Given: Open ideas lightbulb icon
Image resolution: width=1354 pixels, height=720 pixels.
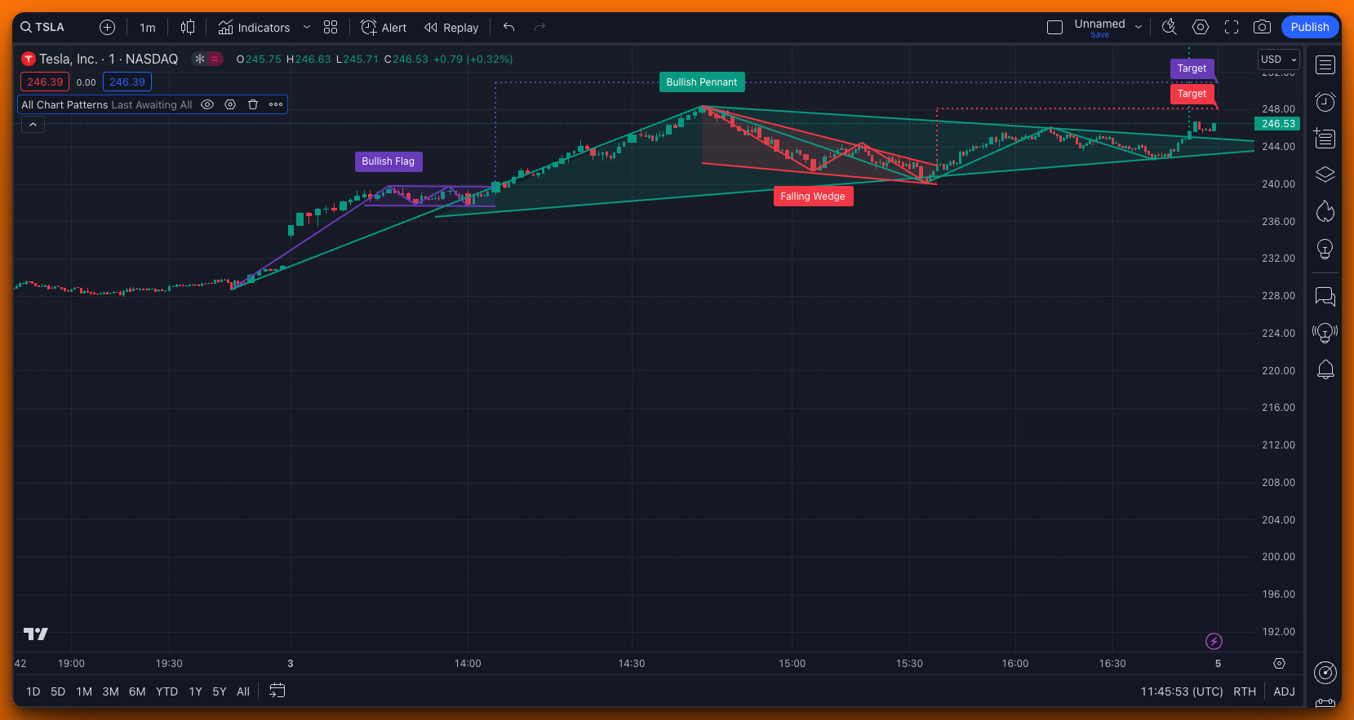Looking at the screenshot, I should pyautogui.click(x=1325, y=249).
